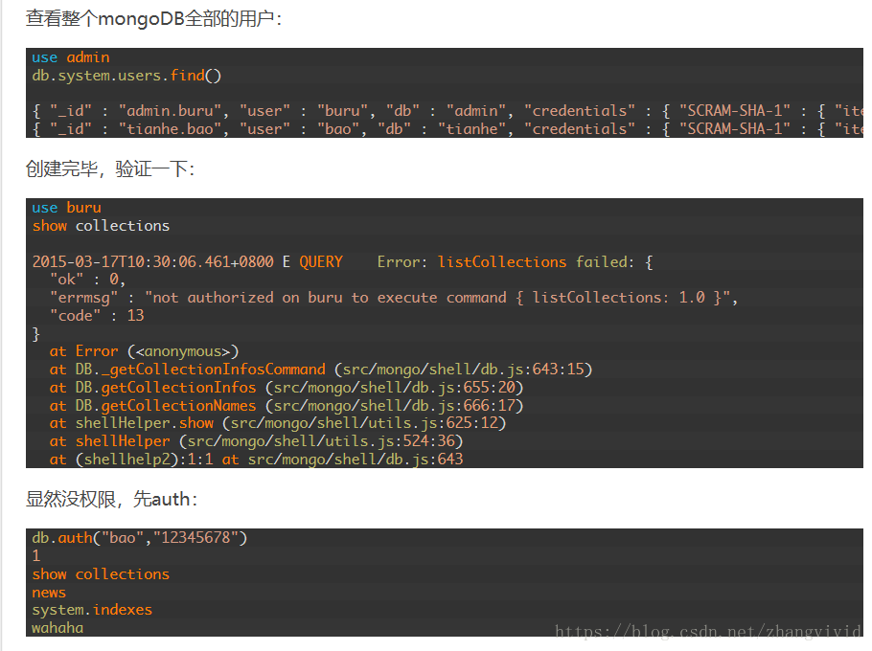Click the paragraph '创建完毕，验证一下:'
This screenshot has width=872, height=651.
coord(110,168)
